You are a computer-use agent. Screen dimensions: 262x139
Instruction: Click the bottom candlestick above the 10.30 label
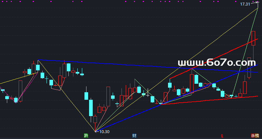click(95, 119)
